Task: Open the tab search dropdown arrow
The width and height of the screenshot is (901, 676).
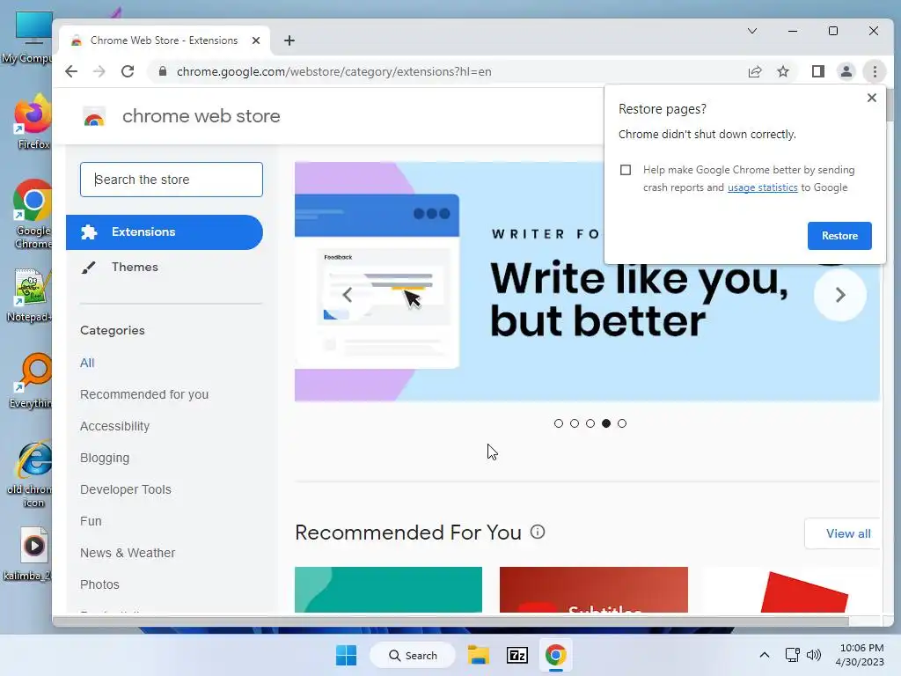Action: 752,31
